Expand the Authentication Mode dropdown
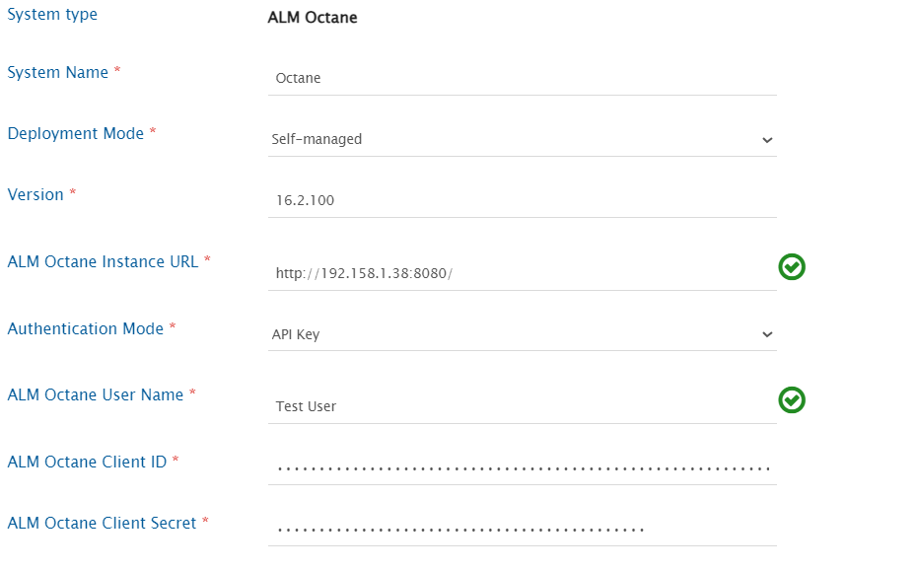Screen dimensions: 917x571 click(522, 334)
